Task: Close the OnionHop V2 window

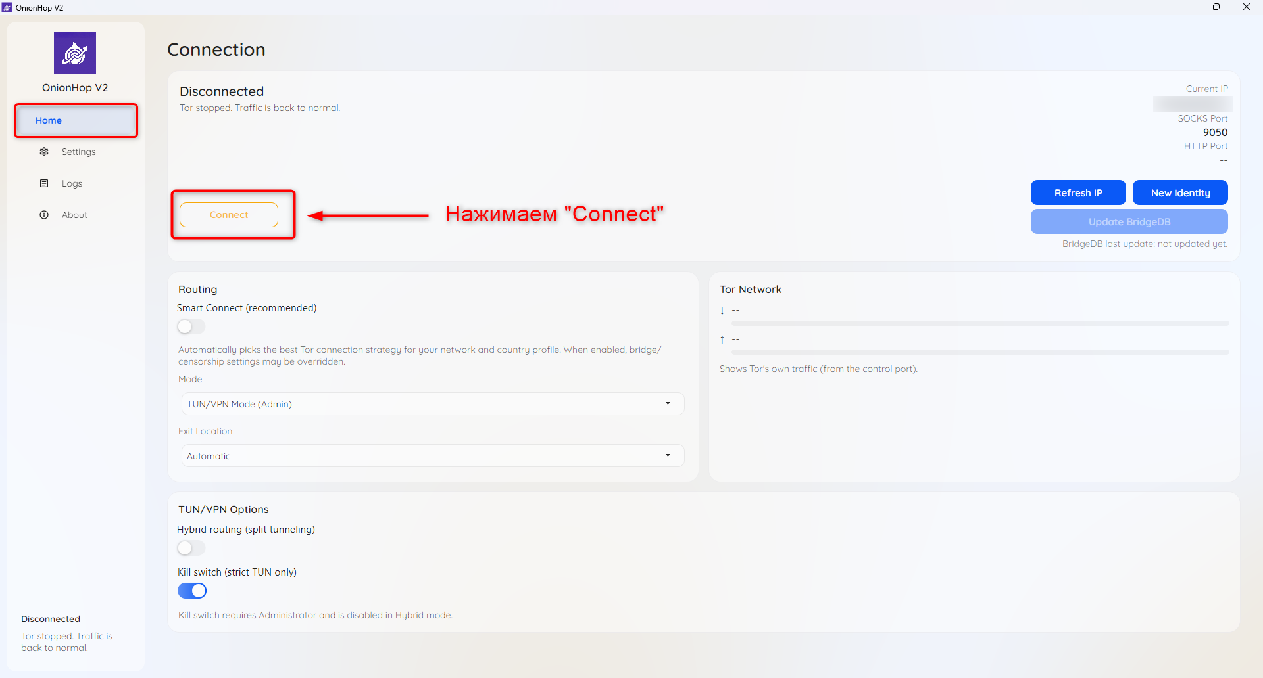Action: tap(1247, 7)
